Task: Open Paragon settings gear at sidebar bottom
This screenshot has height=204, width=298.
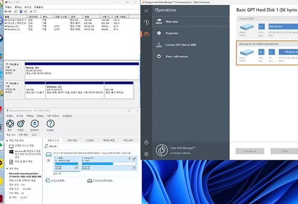Action: coord(146,154)
